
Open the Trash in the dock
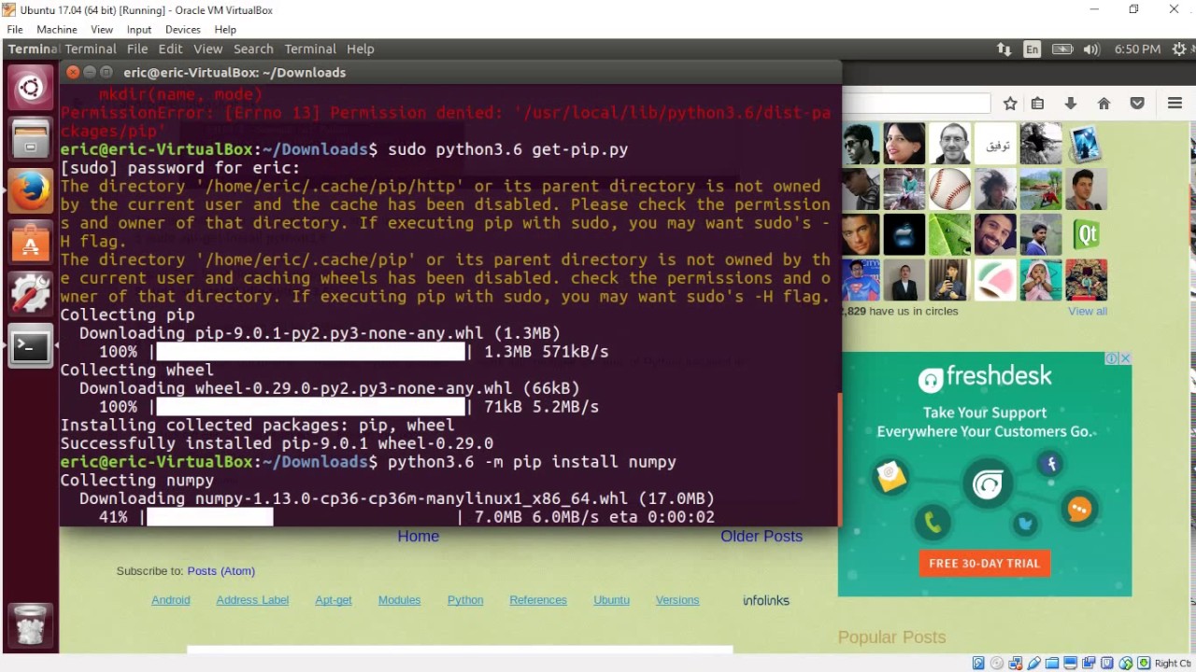click(30, 623)
